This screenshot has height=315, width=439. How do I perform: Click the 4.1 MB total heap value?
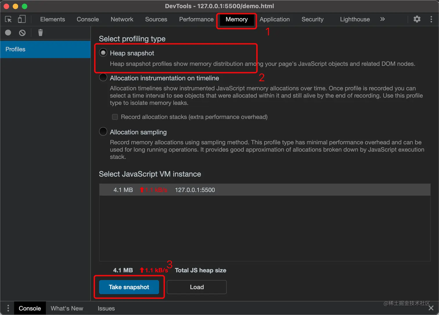click(123, 270)
